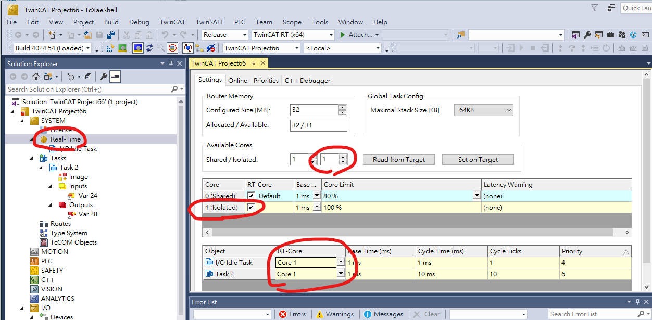Click the Restart TwinCAT Run Mode icon

coord(123,48)
